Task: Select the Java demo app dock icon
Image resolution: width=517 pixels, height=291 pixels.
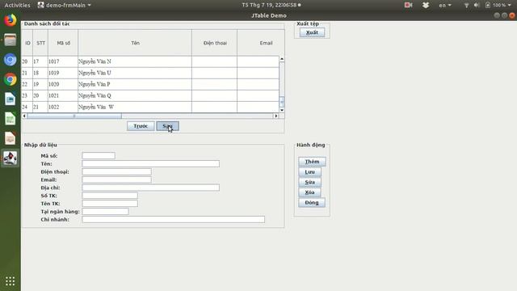Action: [11, 158]
